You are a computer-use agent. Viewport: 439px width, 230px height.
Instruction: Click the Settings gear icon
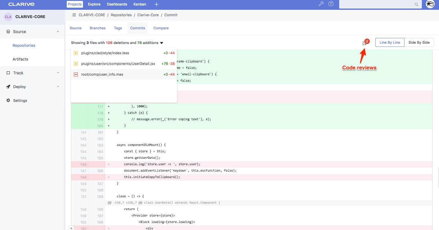pyautogui.click(x=8, y=100)
